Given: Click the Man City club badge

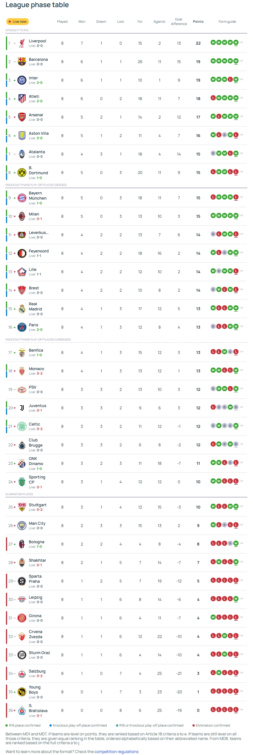Looking at the screenshot, I should pos(22,526).
